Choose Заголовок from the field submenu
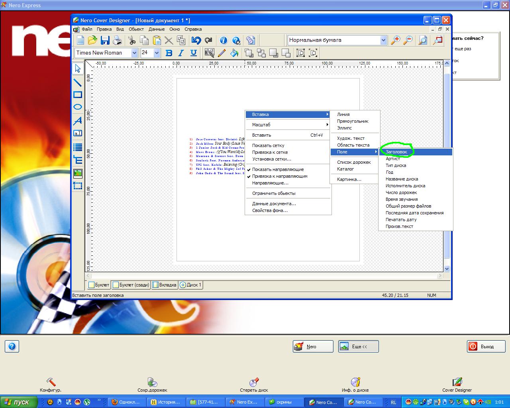Image resolution: width=510 pixels, height=408 pixels. point(416,152)
